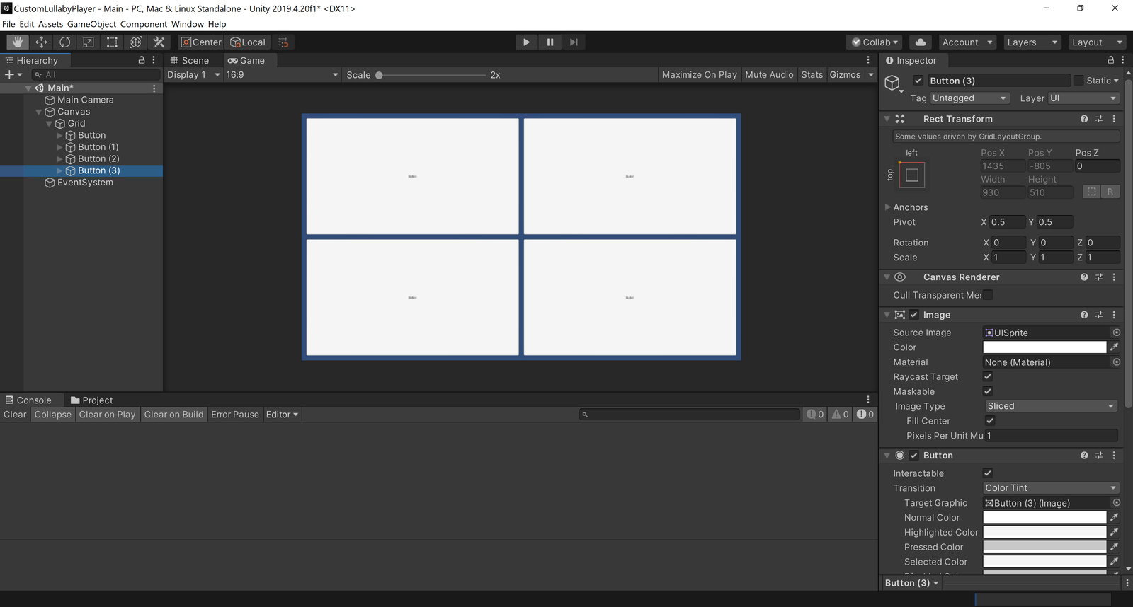
Task: Click the Mute Audio button
Action: coord(769,75)
